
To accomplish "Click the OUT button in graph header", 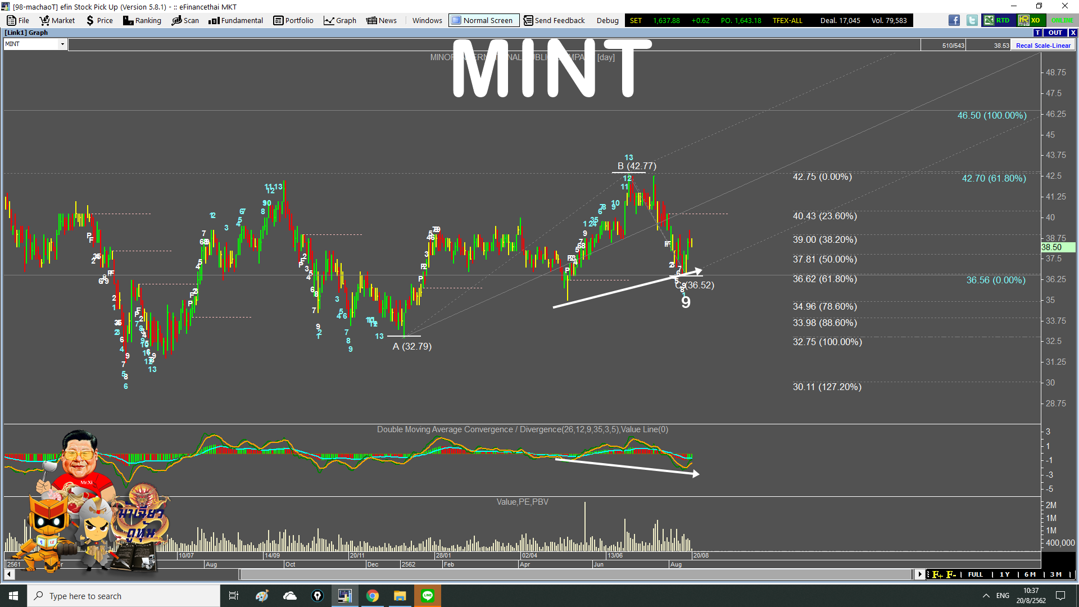I will pos(1055,33).
